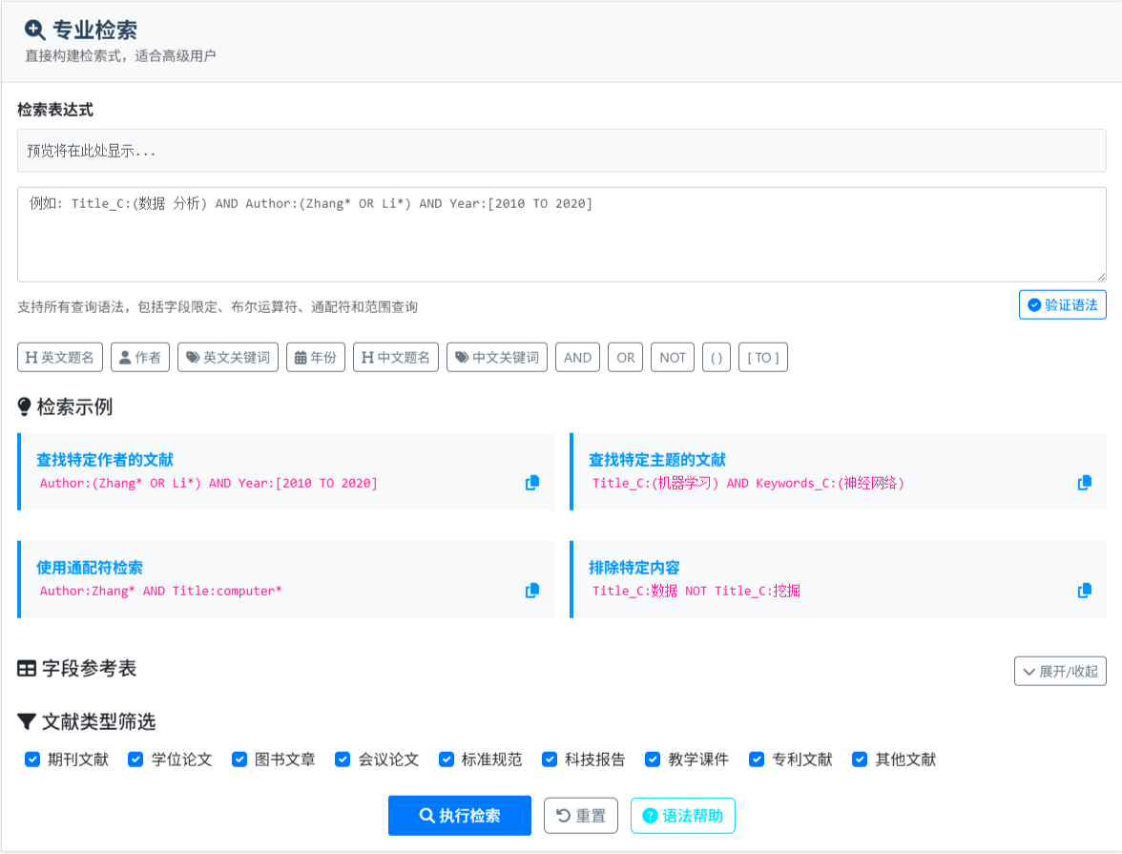Insert the NOT operator
The height and width of the screenshot is (854, 1122).
(x=673, y=357)
